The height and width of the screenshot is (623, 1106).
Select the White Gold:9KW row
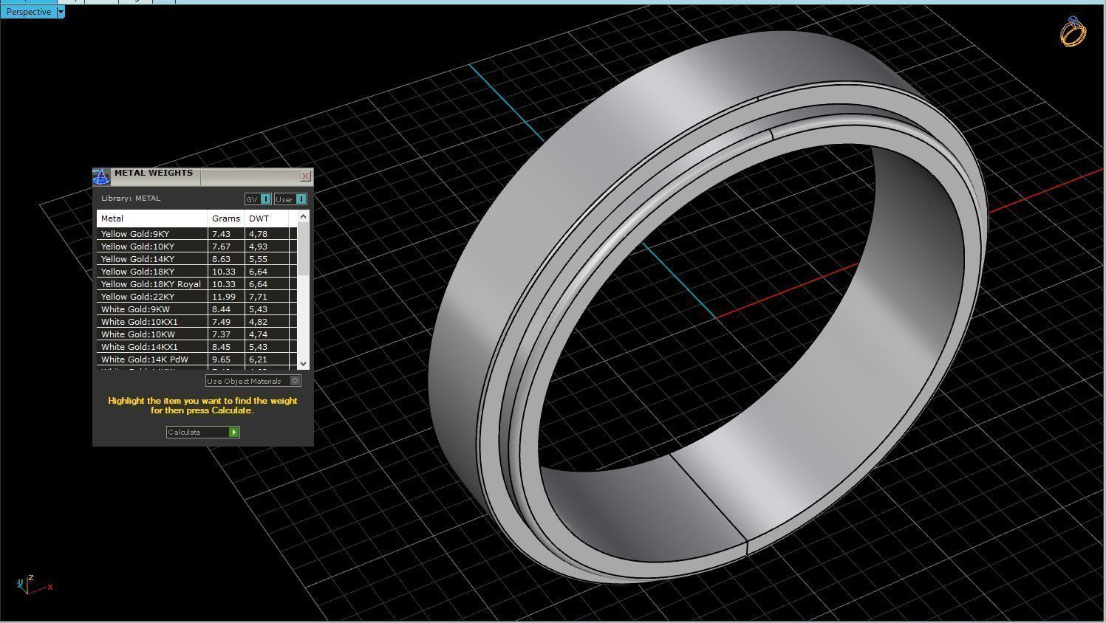tap(197, 309)
